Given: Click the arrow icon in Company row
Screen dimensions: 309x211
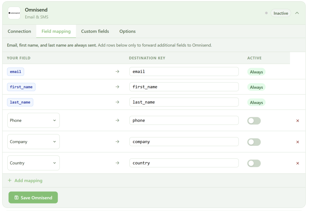Looking at the screenshot, I should coord(117,142).
